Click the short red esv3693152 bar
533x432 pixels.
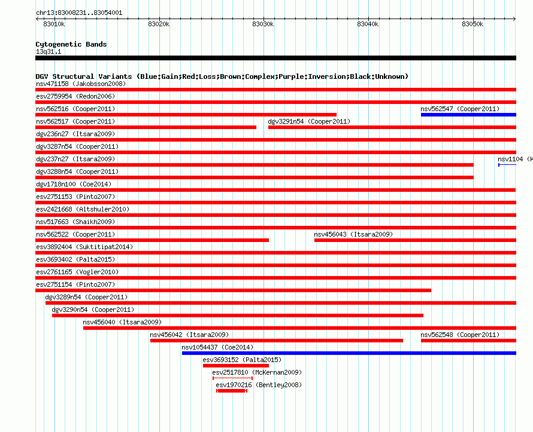(236, 366)
